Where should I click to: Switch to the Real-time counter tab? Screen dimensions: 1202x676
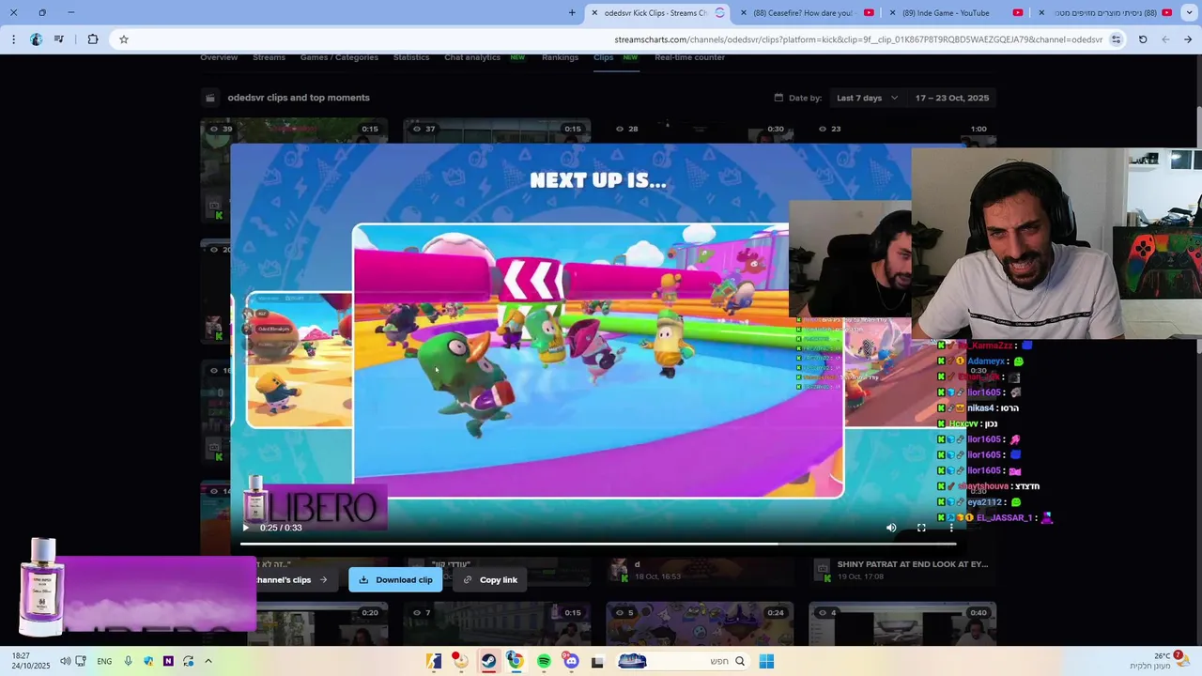pos(689,57)
